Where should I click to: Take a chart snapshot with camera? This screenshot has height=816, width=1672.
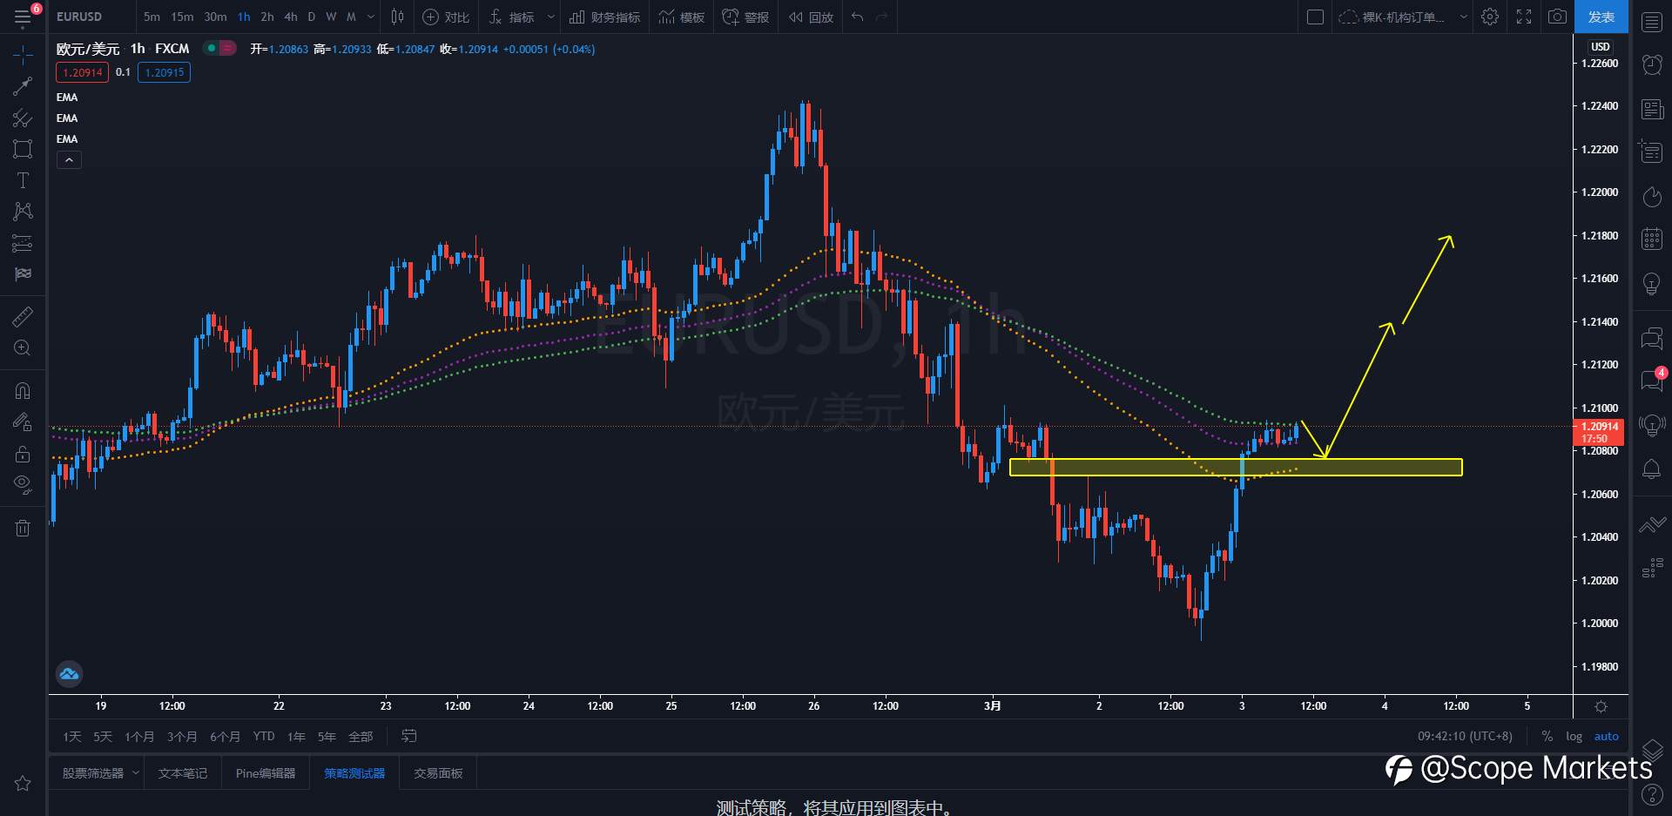[x=1557, y=17]
